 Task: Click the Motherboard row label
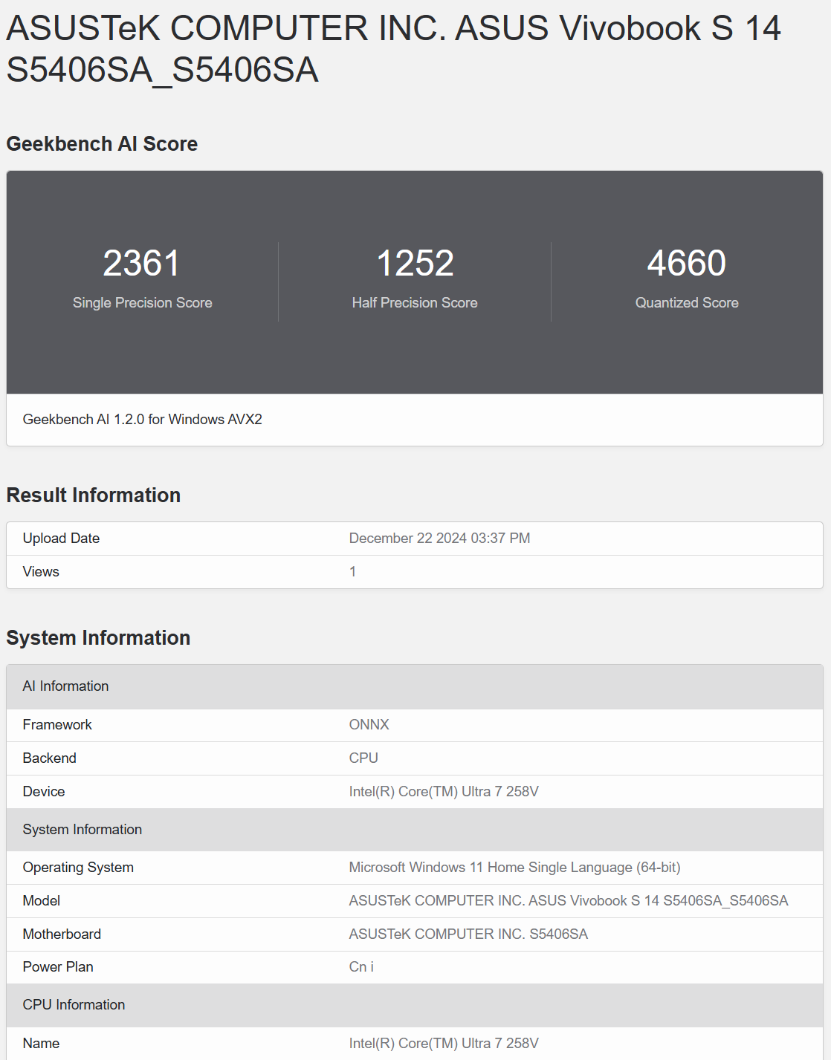click(x=62, y=934)
